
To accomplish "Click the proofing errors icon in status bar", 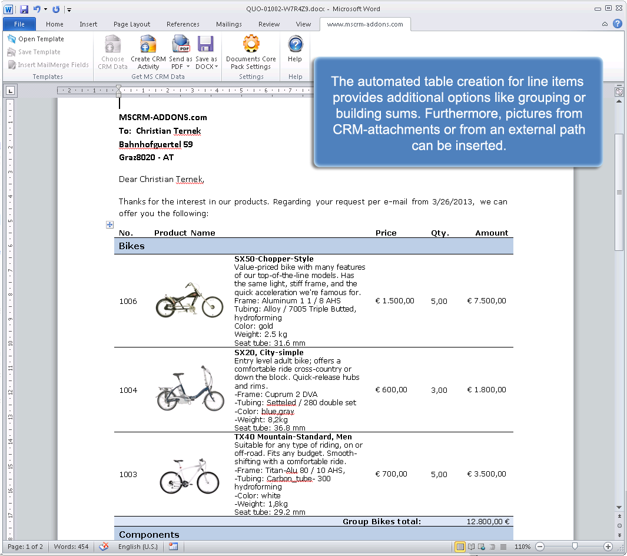I will (x=104, y=547).
